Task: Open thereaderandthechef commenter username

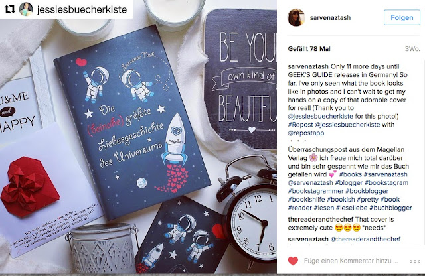Action: 321,219
